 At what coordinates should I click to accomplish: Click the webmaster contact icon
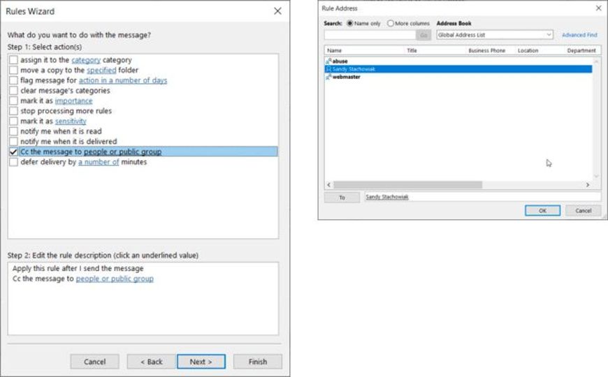point(328,77)
